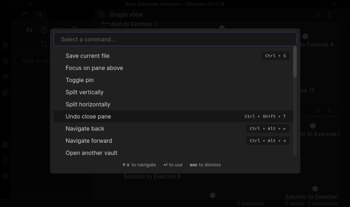
Task: Choose Open another vault command
Action: (91, 153)
